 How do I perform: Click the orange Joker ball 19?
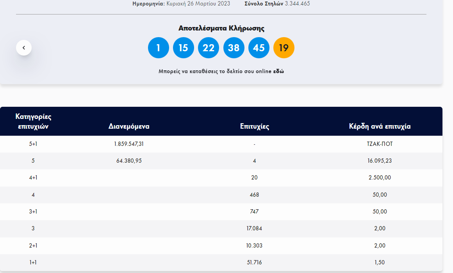pos(284,48)
